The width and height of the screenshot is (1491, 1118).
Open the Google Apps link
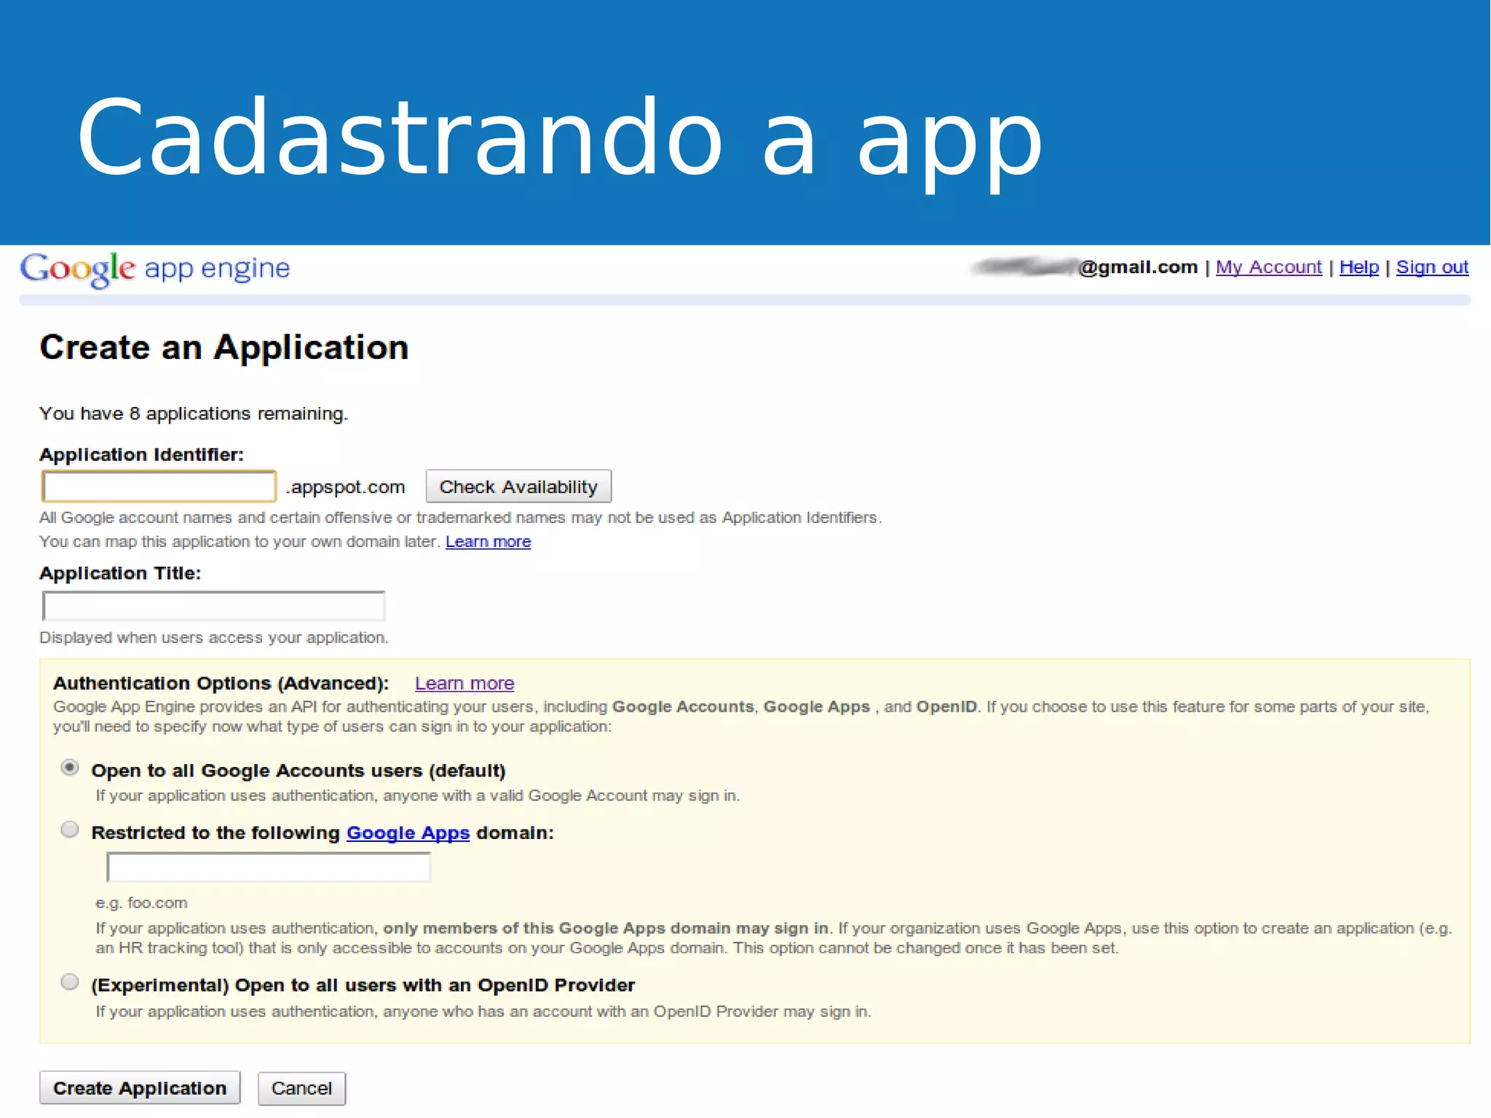pyautogui.click(x=408, y=832)
